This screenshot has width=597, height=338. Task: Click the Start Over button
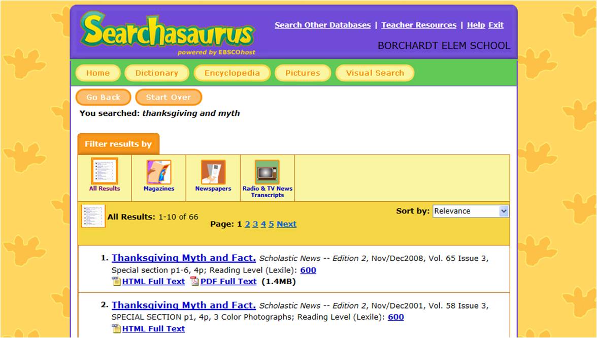pos(169,97)
